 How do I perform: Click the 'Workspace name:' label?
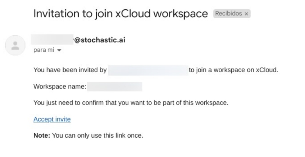(x=60, y=87)
